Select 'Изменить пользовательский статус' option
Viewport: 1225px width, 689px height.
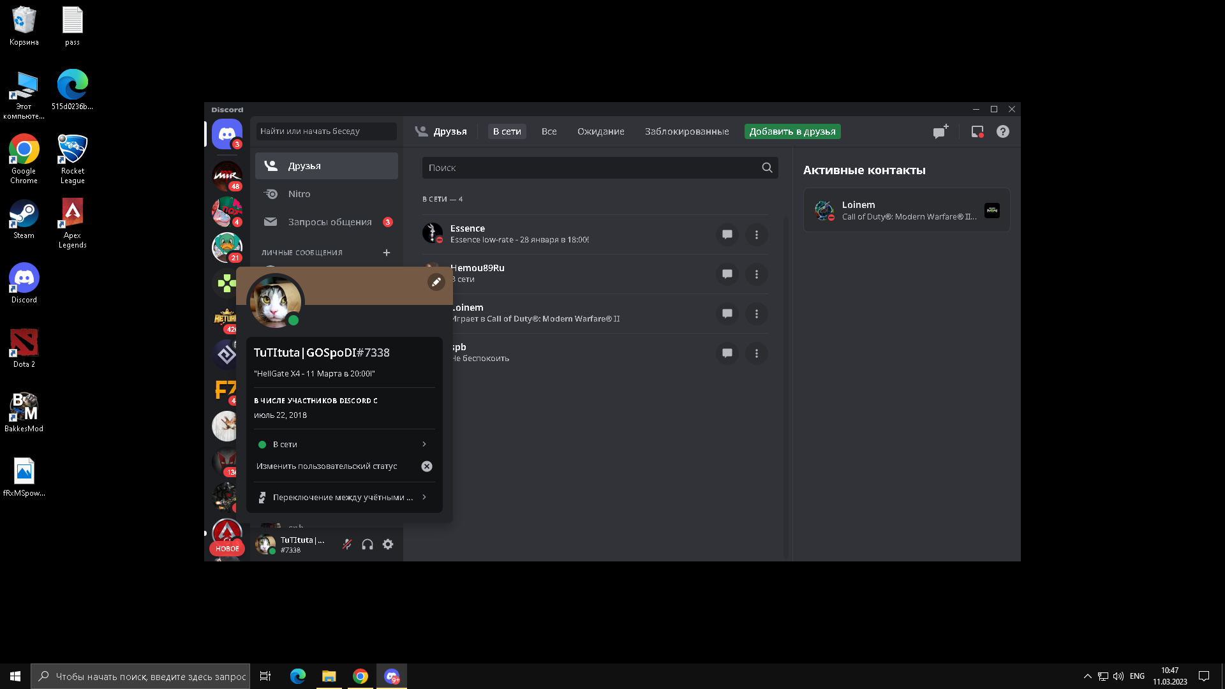tap(327, 466)
